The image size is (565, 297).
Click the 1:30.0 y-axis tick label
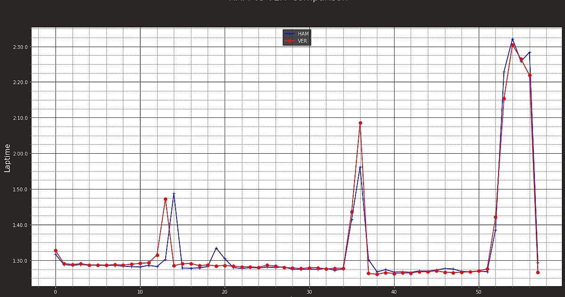click(x=19, y=261)
